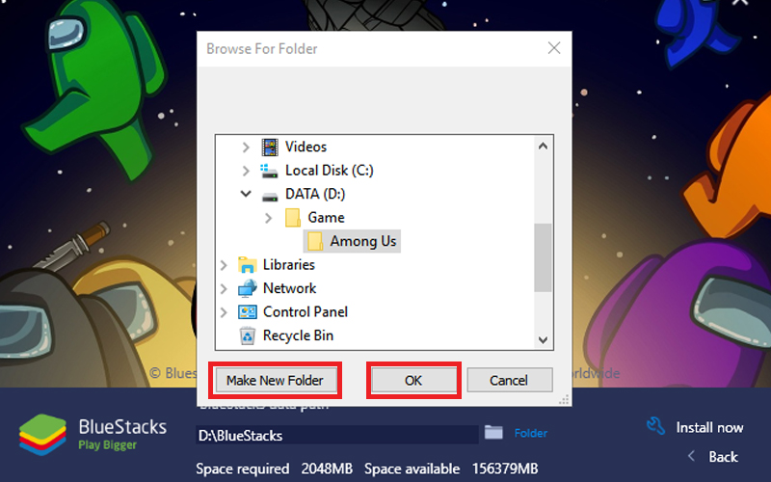This screenshot has height=482, width=771.
Task: Go Back in BlueStacks installer
Action: point(723,456)
